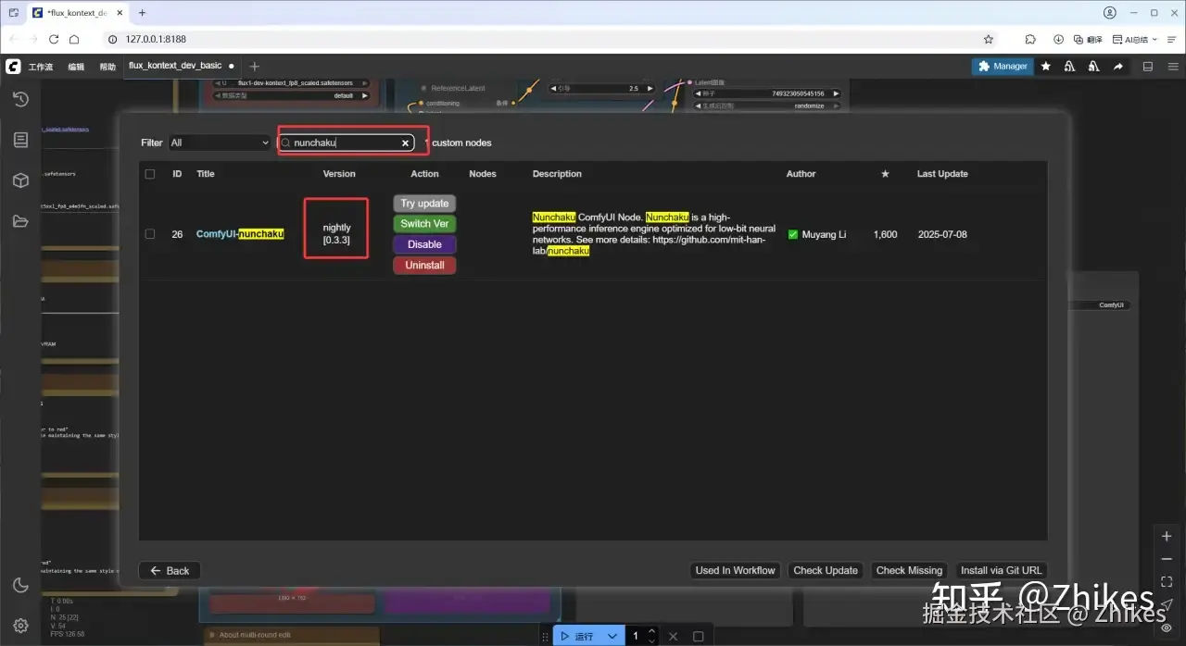The height and width of the screenshot is (646, 1186).
Task: Open the randomize control dropdown on node
Action: click(x=768, y=106)
